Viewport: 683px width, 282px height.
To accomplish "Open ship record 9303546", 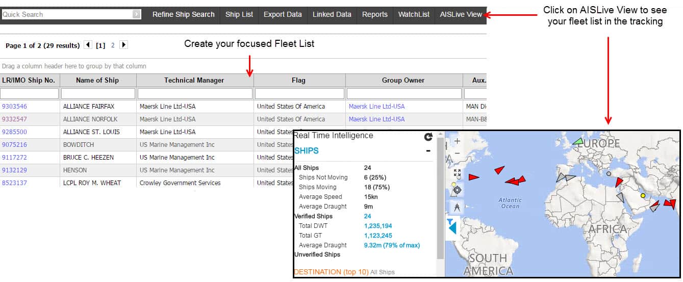I will click(15, 107).
